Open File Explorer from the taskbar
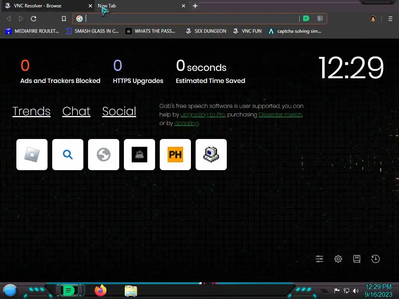Screen dimensions: 399x299 131,291
